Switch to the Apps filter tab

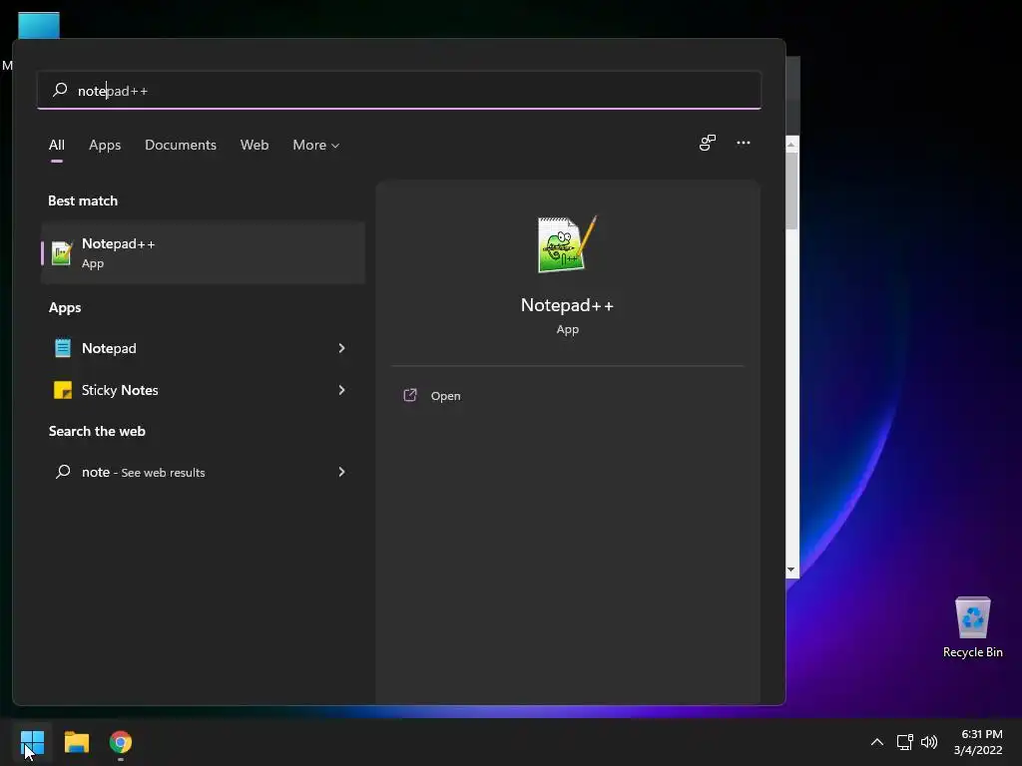(105, 146)
